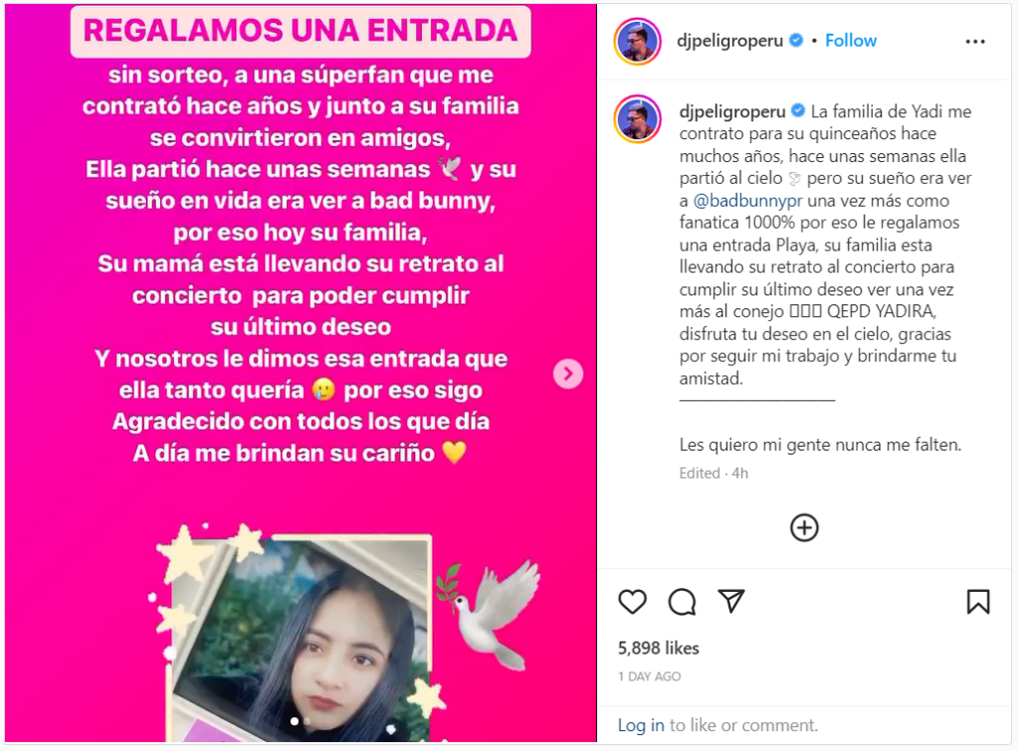Open the djpeligroperu username in the header
1019x751 pixels.
[729, 40]
